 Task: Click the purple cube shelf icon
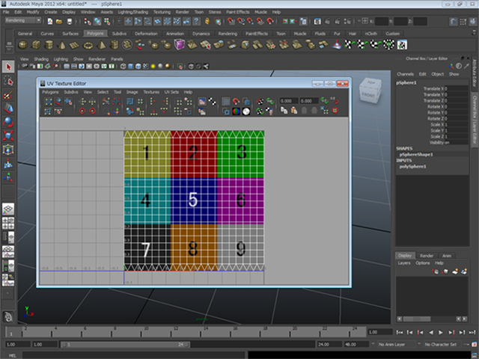point(180,45)
